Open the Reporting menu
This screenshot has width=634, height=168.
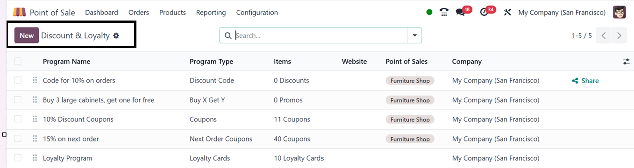(x=211, y=13)
